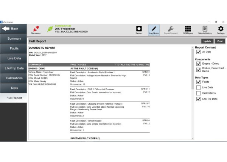Open Settings with the gear icon
227x162 pixels.
point(221,29)
